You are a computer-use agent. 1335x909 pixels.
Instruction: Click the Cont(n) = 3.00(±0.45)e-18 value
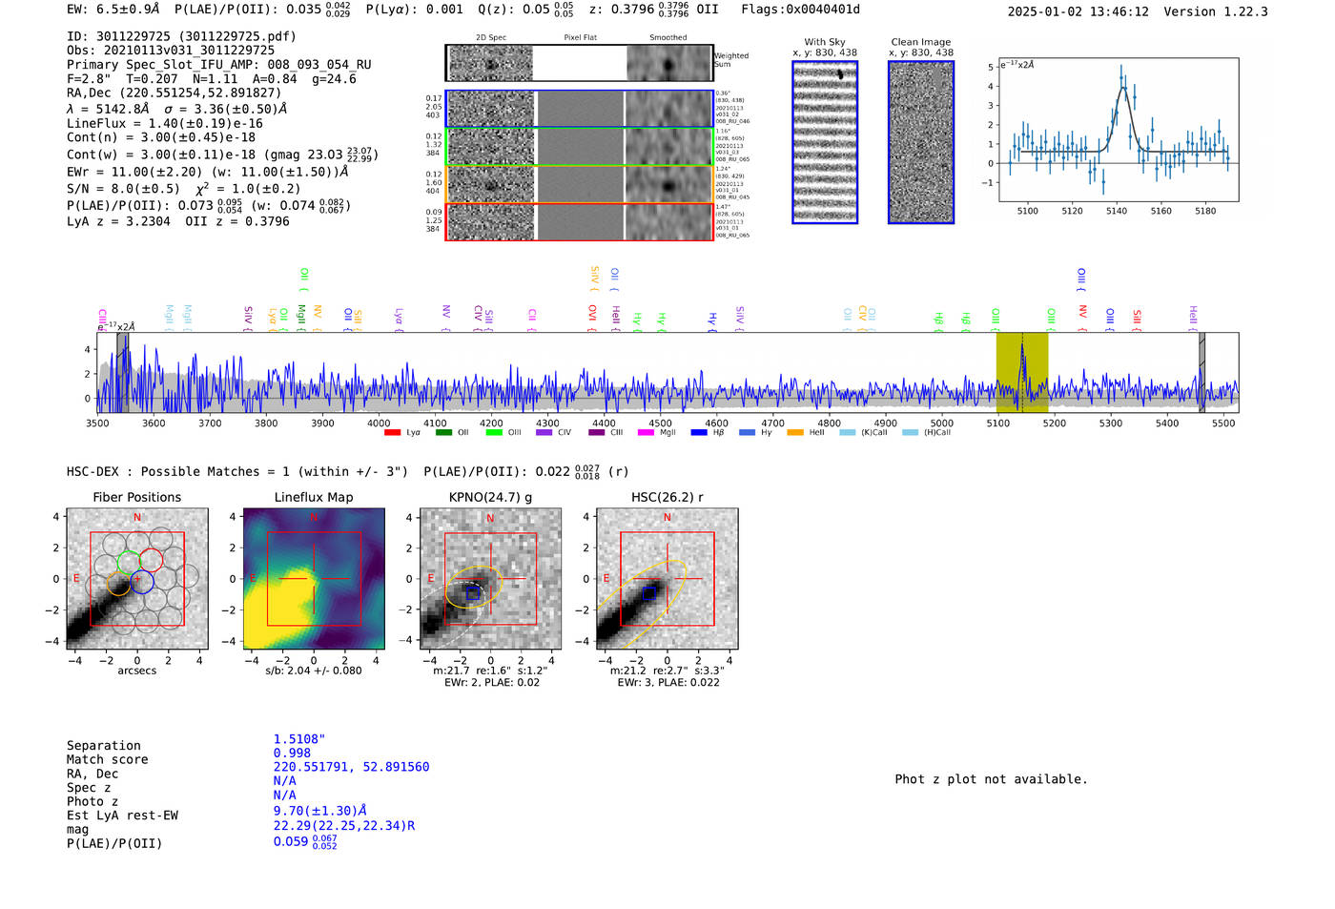[161, 137]
